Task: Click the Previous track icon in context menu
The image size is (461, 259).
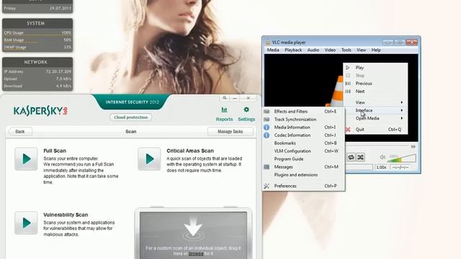Action: [x=348, y=83]
